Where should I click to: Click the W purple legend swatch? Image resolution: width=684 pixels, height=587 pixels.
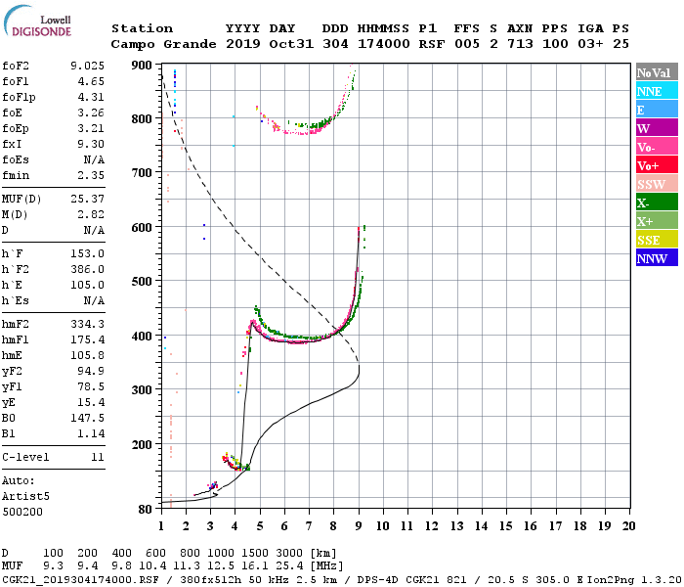(657, 128)
